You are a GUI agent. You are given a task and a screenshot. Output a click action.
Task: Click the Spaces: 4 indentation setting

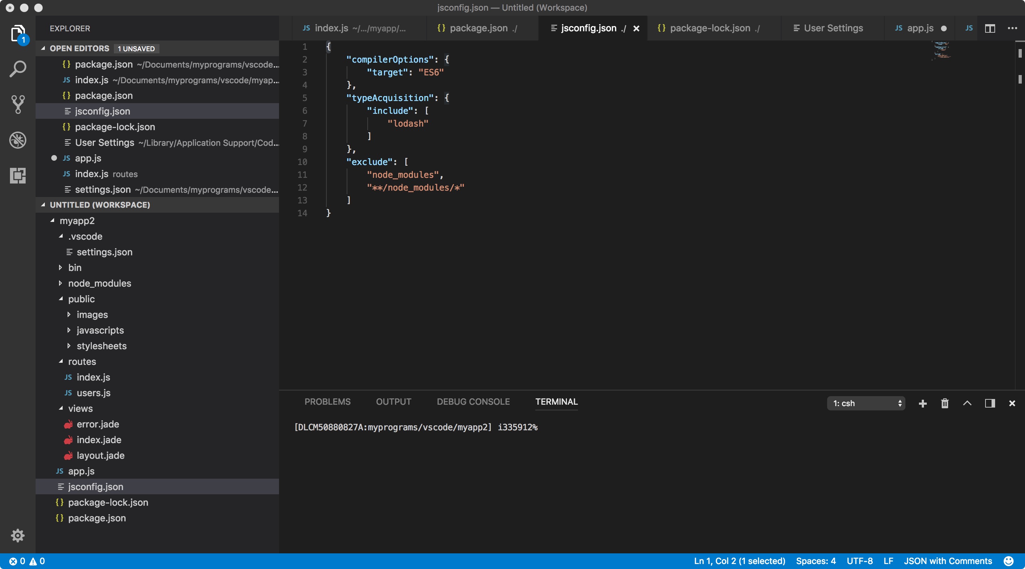coord(815,561)
